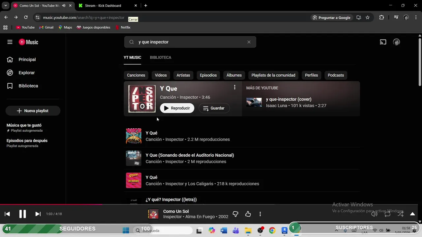Filter results by Álbumes
422x237 pixels.
pyautogui.click(x=234, y=75)
